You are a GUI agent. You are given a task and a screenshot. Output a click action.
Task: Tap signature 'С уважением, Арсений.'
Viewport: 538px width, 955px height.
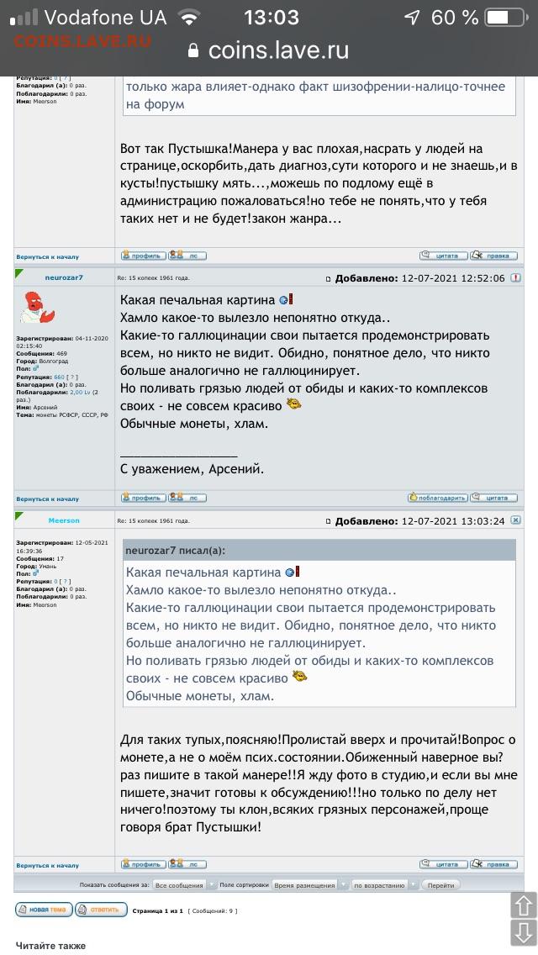193,470
